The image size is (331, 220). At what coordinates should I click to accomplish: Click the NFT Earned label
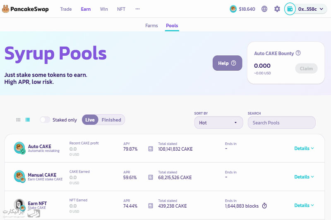pos(78,200)
